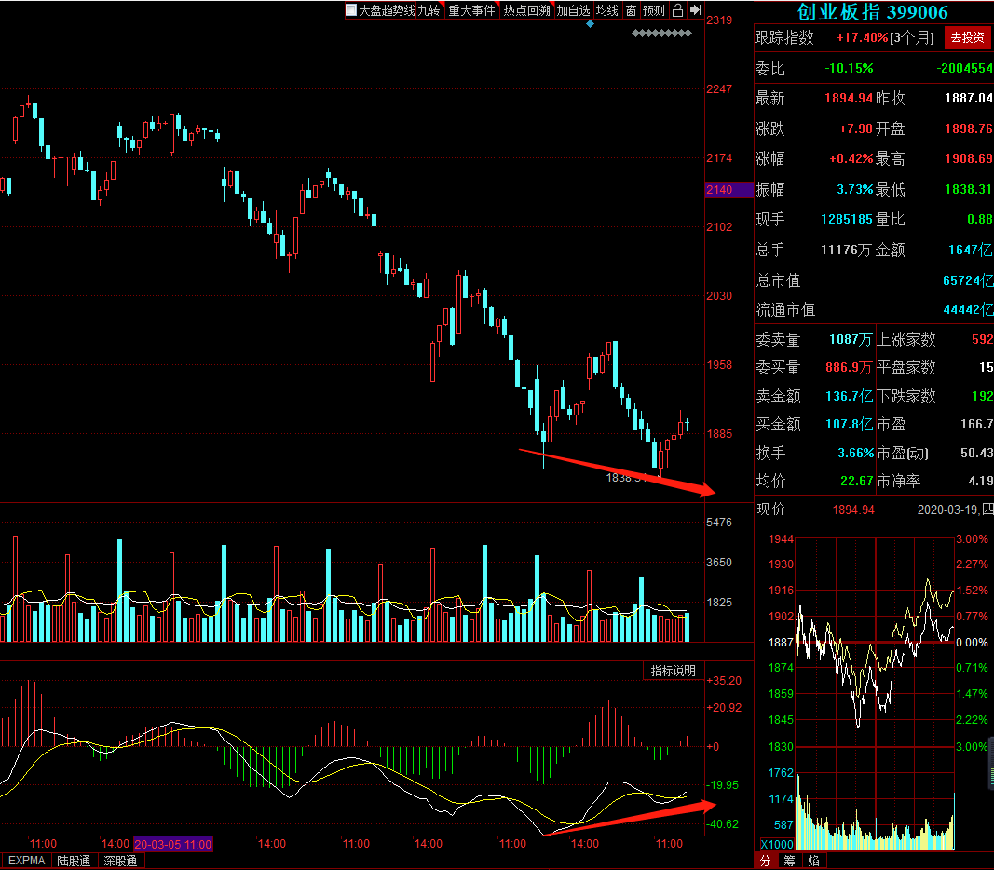Click the 总手 value 11176万
994x870 pixels.
coord(846,250)
